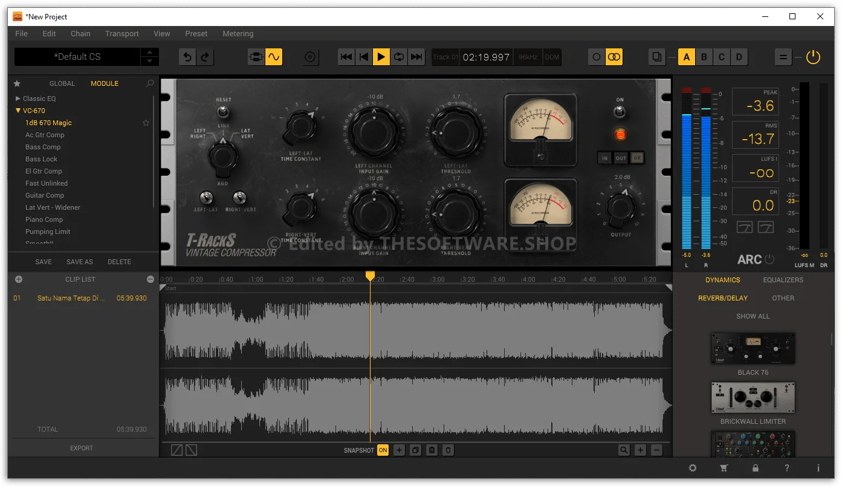Flip the RESET toggle switch
This screenshot has height=486, width=842.
click(224, 111)
